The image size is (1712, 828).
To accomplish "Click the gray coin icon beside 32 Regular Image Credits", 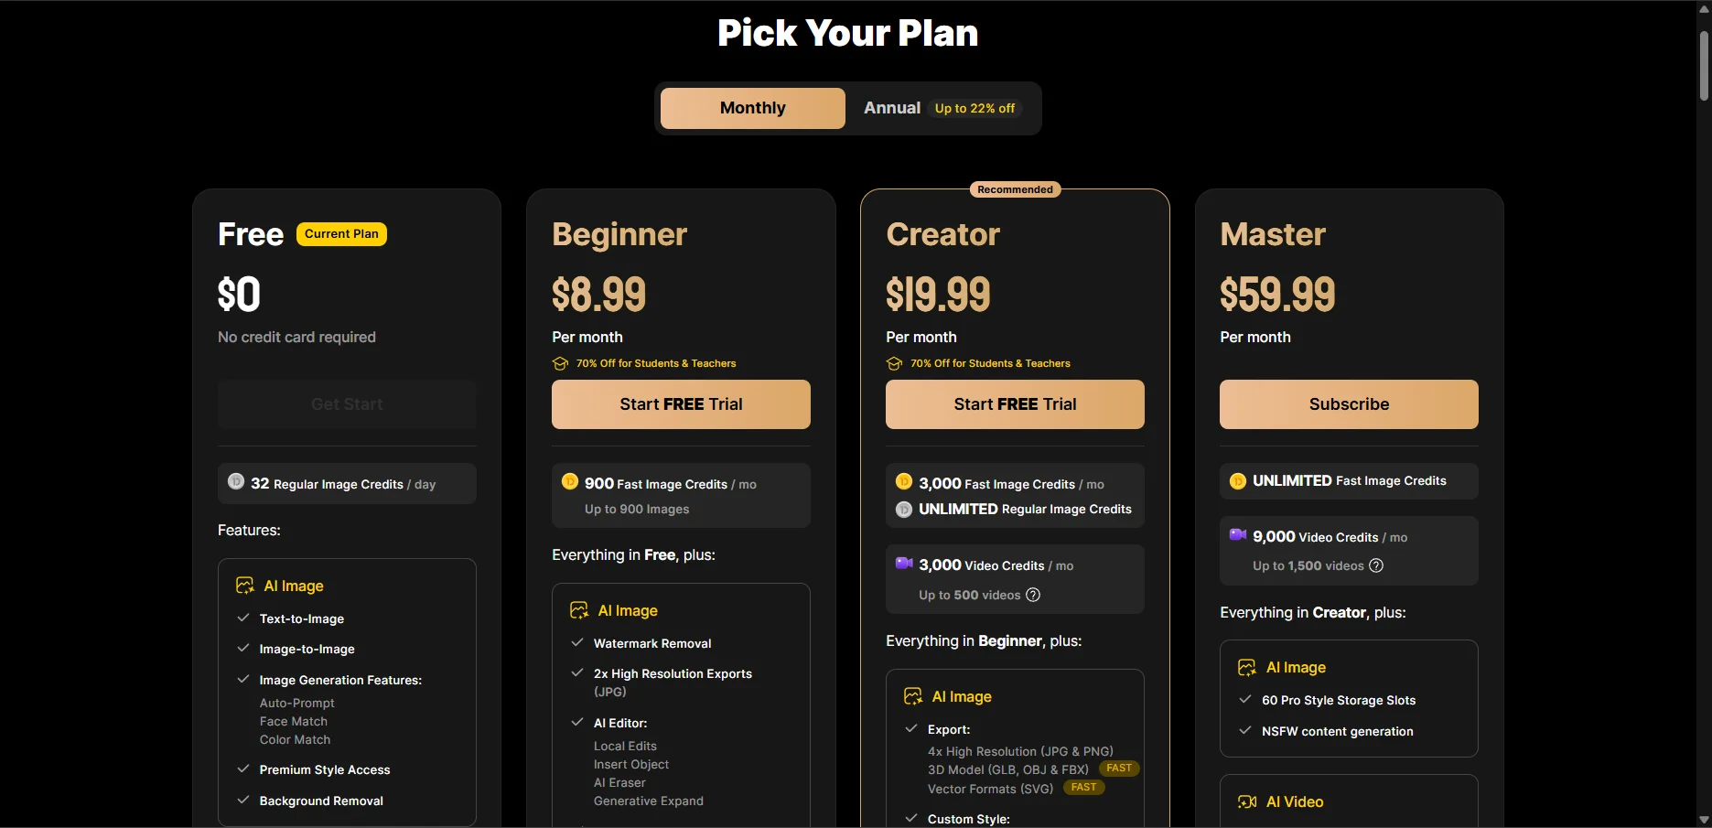I will tap(235, 481).
